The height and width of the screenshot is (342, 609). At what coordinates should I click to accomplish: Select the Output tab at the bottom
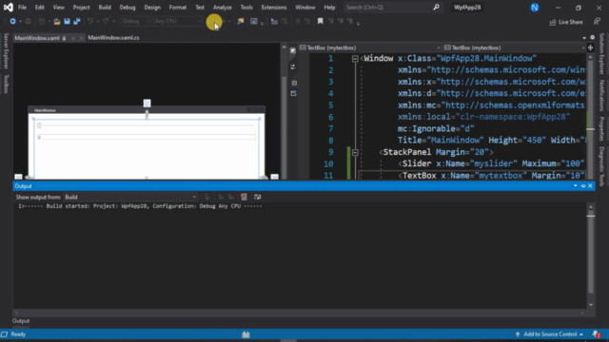[21, 321]
